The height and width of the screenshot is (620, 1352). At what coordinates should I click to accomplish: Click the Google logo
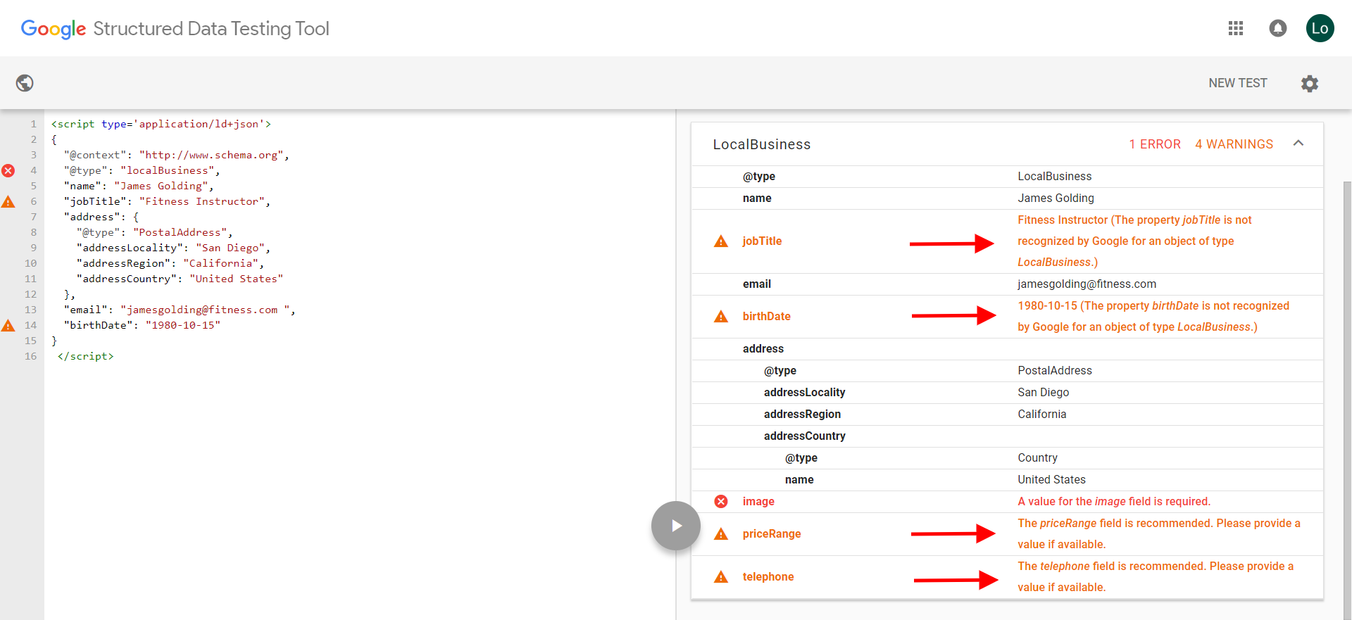tap(54, 29)
